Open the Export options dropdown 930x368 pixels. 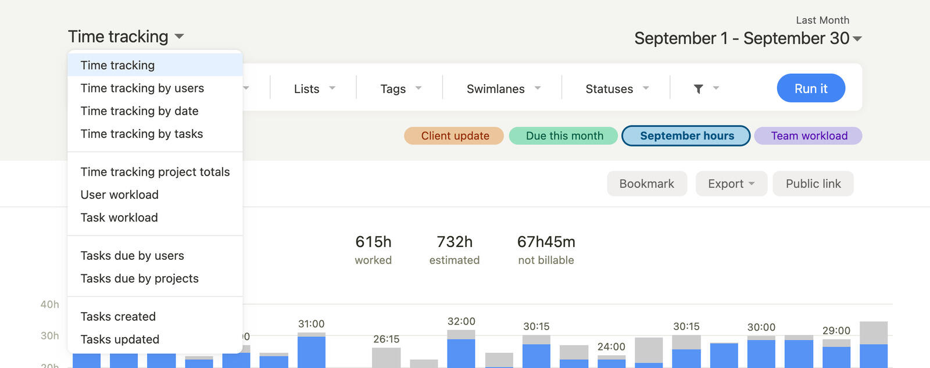731,184
